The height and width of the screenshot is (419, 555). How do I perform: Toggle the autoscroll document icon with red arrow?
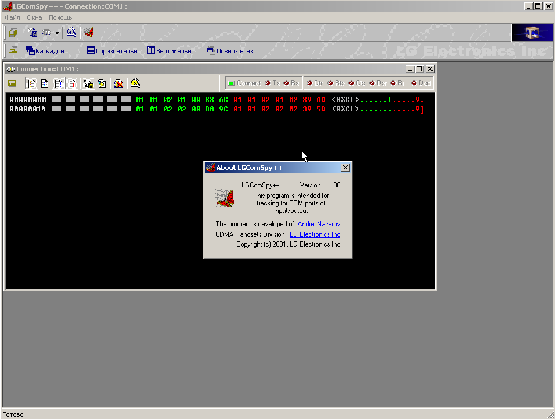(72, 84)
